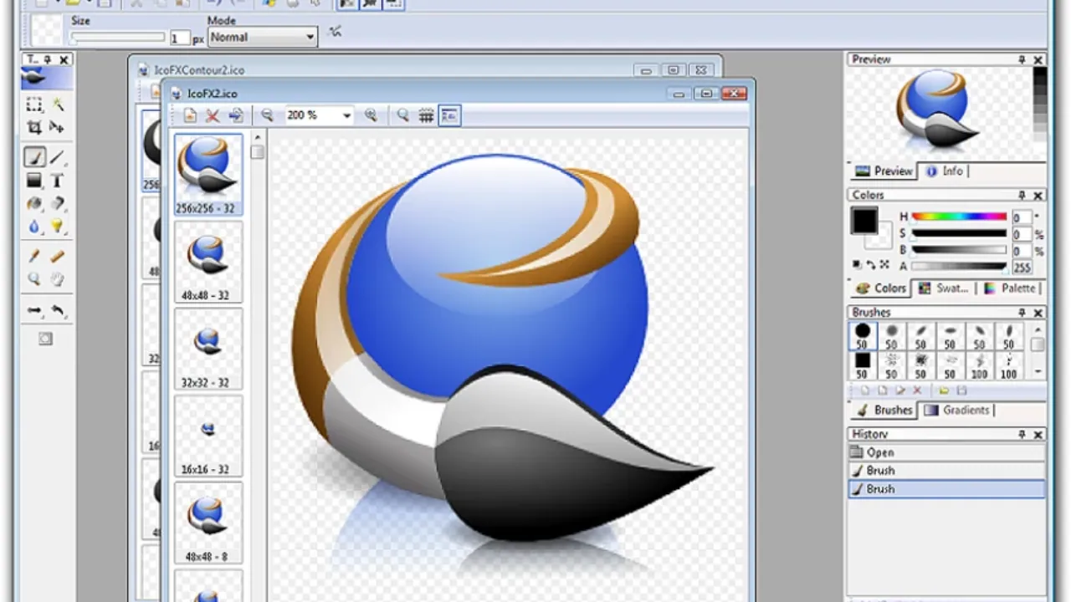Click the brush size px input field
Image resolution: width=1071 pixels, height=602 pixels.
coord(180,38)
